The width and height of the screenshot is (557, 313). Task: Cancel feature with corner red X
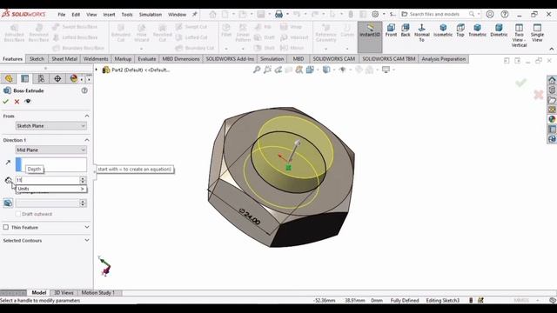539,95
